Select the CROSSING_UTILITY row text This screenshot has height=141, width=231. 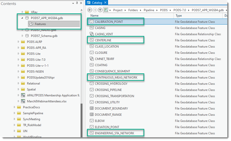coord(107,102)
